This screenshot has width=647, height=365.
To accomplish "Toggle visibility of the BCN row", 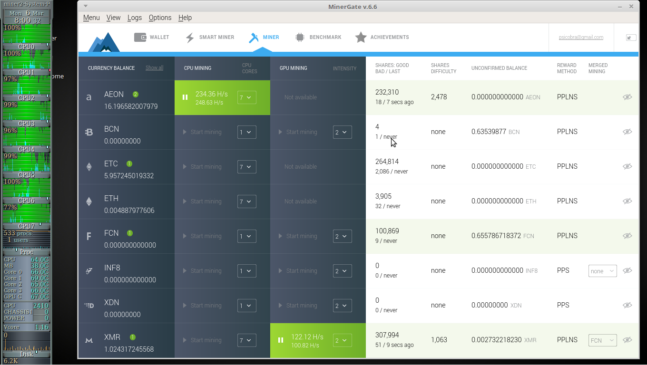I will click(627, 132).
